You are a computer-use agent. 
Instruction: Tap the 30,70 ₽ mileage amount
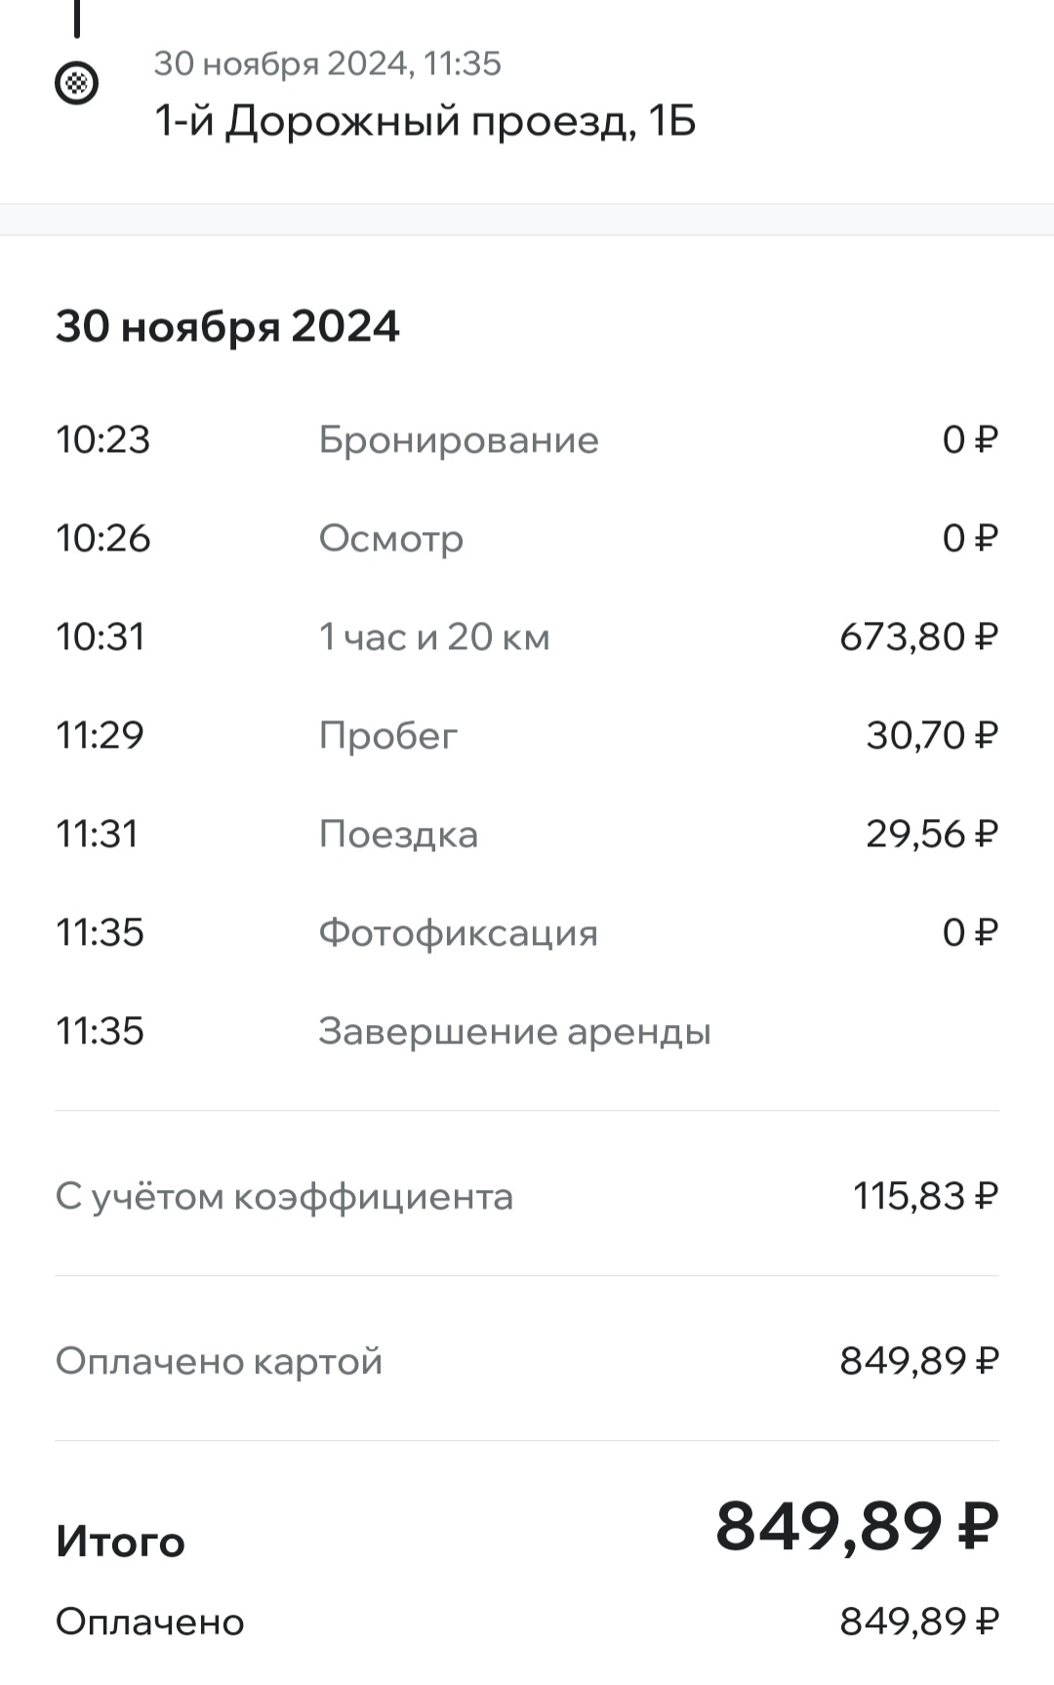[932, 735]
